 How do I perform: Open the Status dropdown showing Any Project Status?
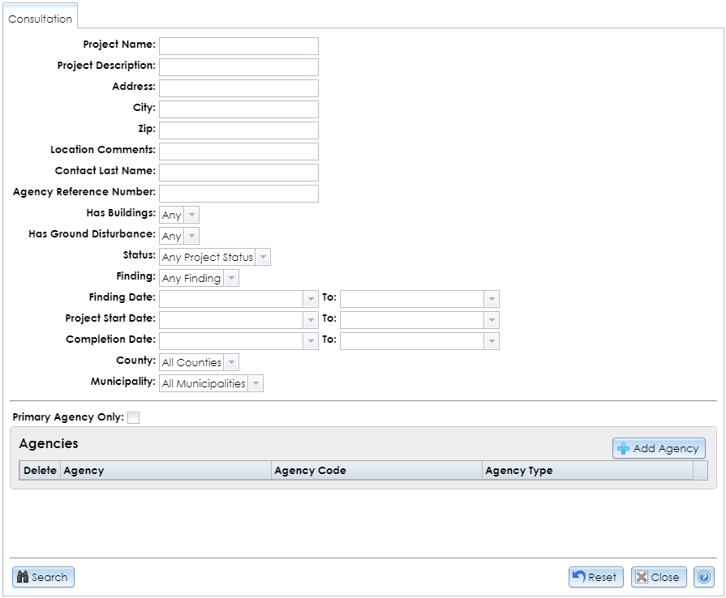[264, 256]
